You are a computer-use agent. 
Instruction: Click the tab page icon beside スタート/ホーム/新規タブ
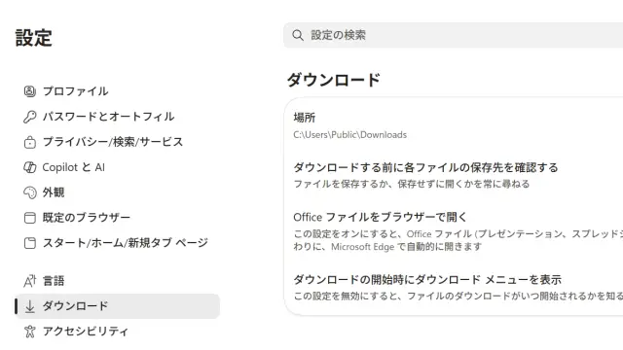pyautogui.click(x=30, y=243)
